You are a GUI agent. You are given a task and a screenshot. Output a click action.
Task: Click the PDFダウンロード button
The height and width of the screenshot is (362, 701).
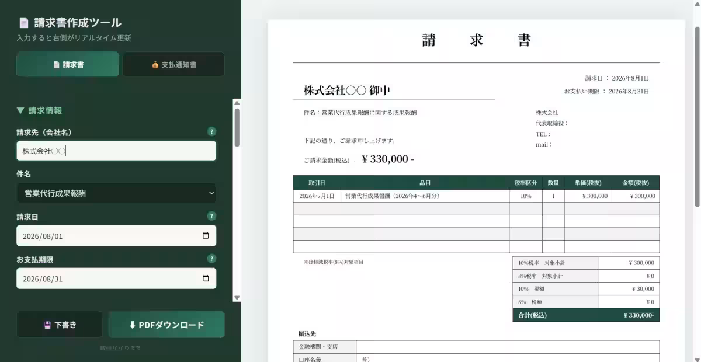tap(166, 325)
